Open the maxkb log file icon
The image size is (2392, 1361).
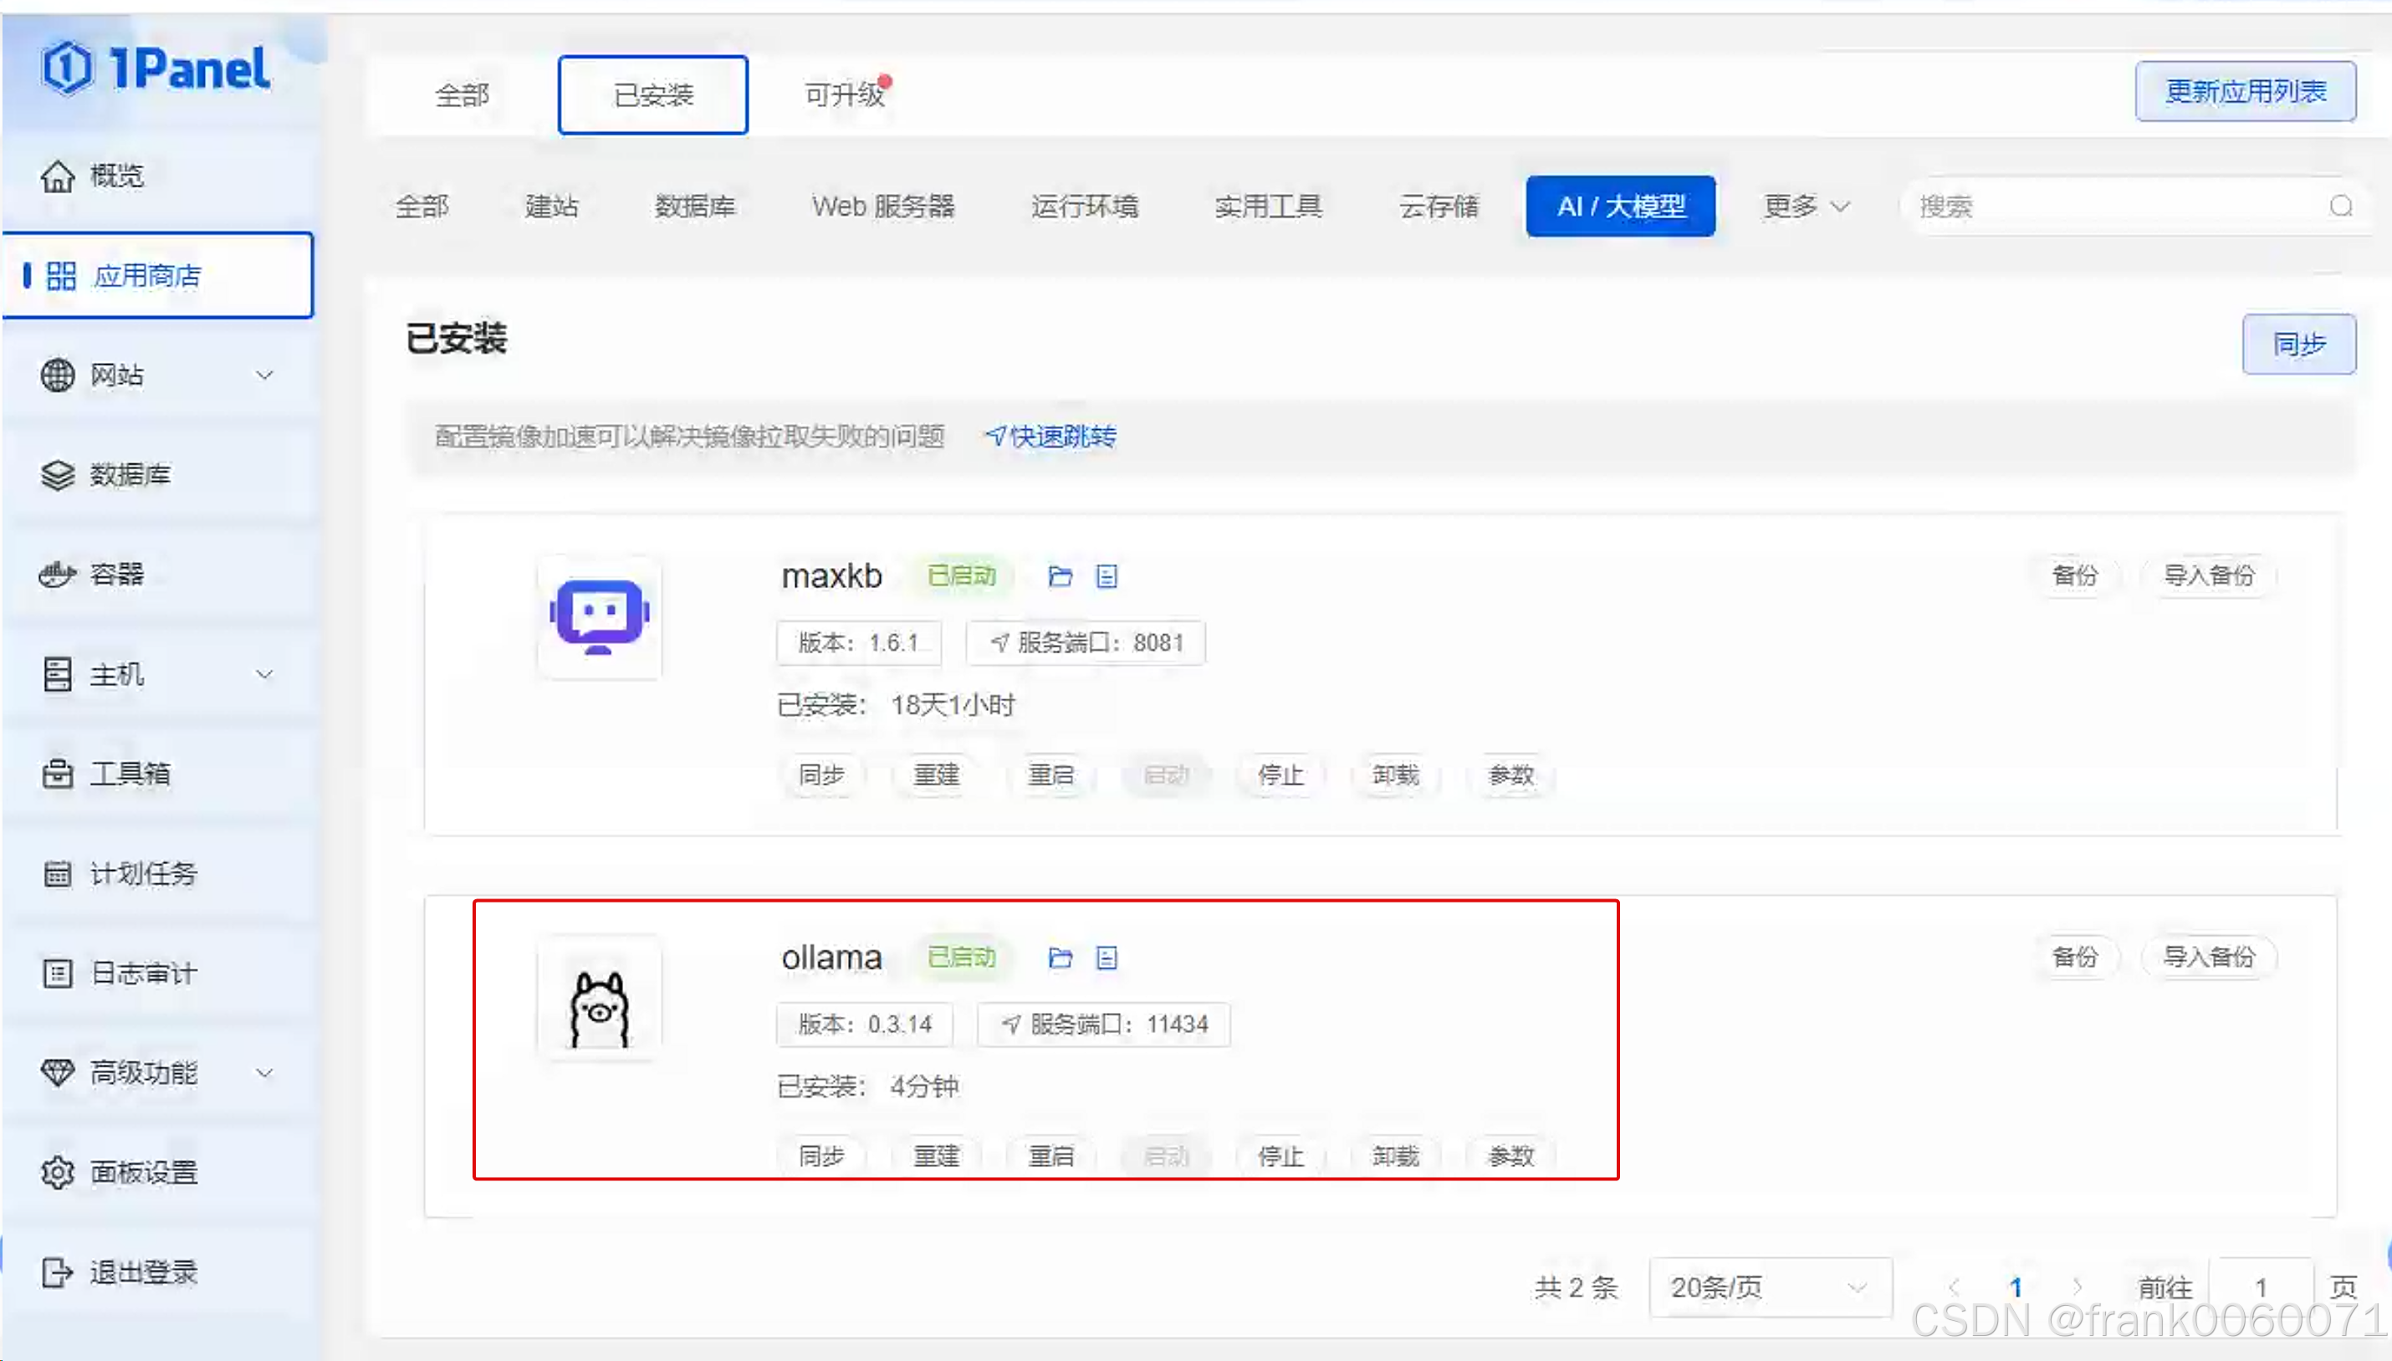[x=1107, y=576]
